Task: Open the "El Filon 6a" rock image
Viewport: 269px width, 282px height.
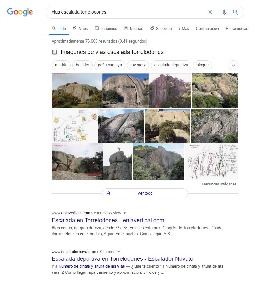Action: (x=125, y=91)
